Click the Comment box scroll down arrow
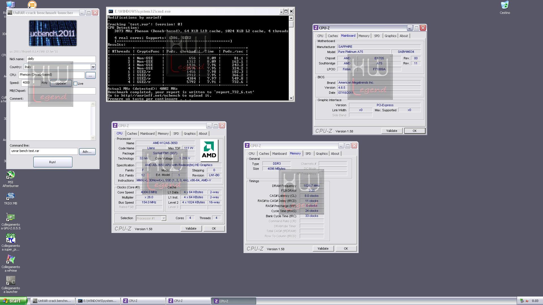543x305 pixels. point(93,138)
